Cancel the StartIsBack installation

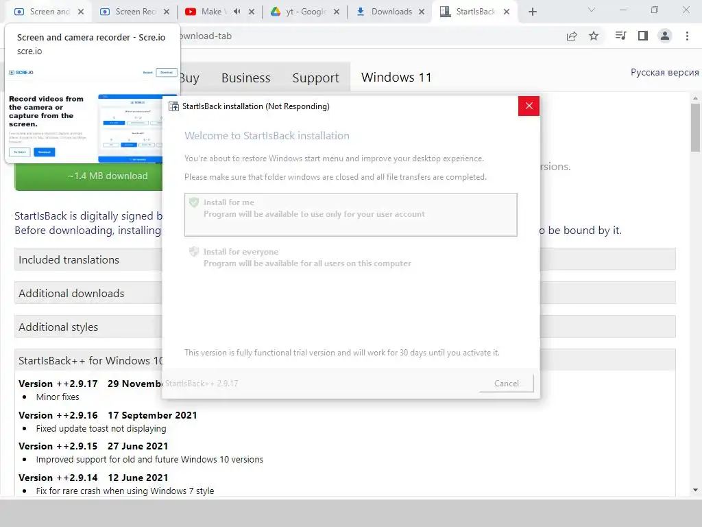[506, 383]
